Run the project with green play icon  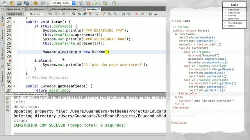(96, 3)
